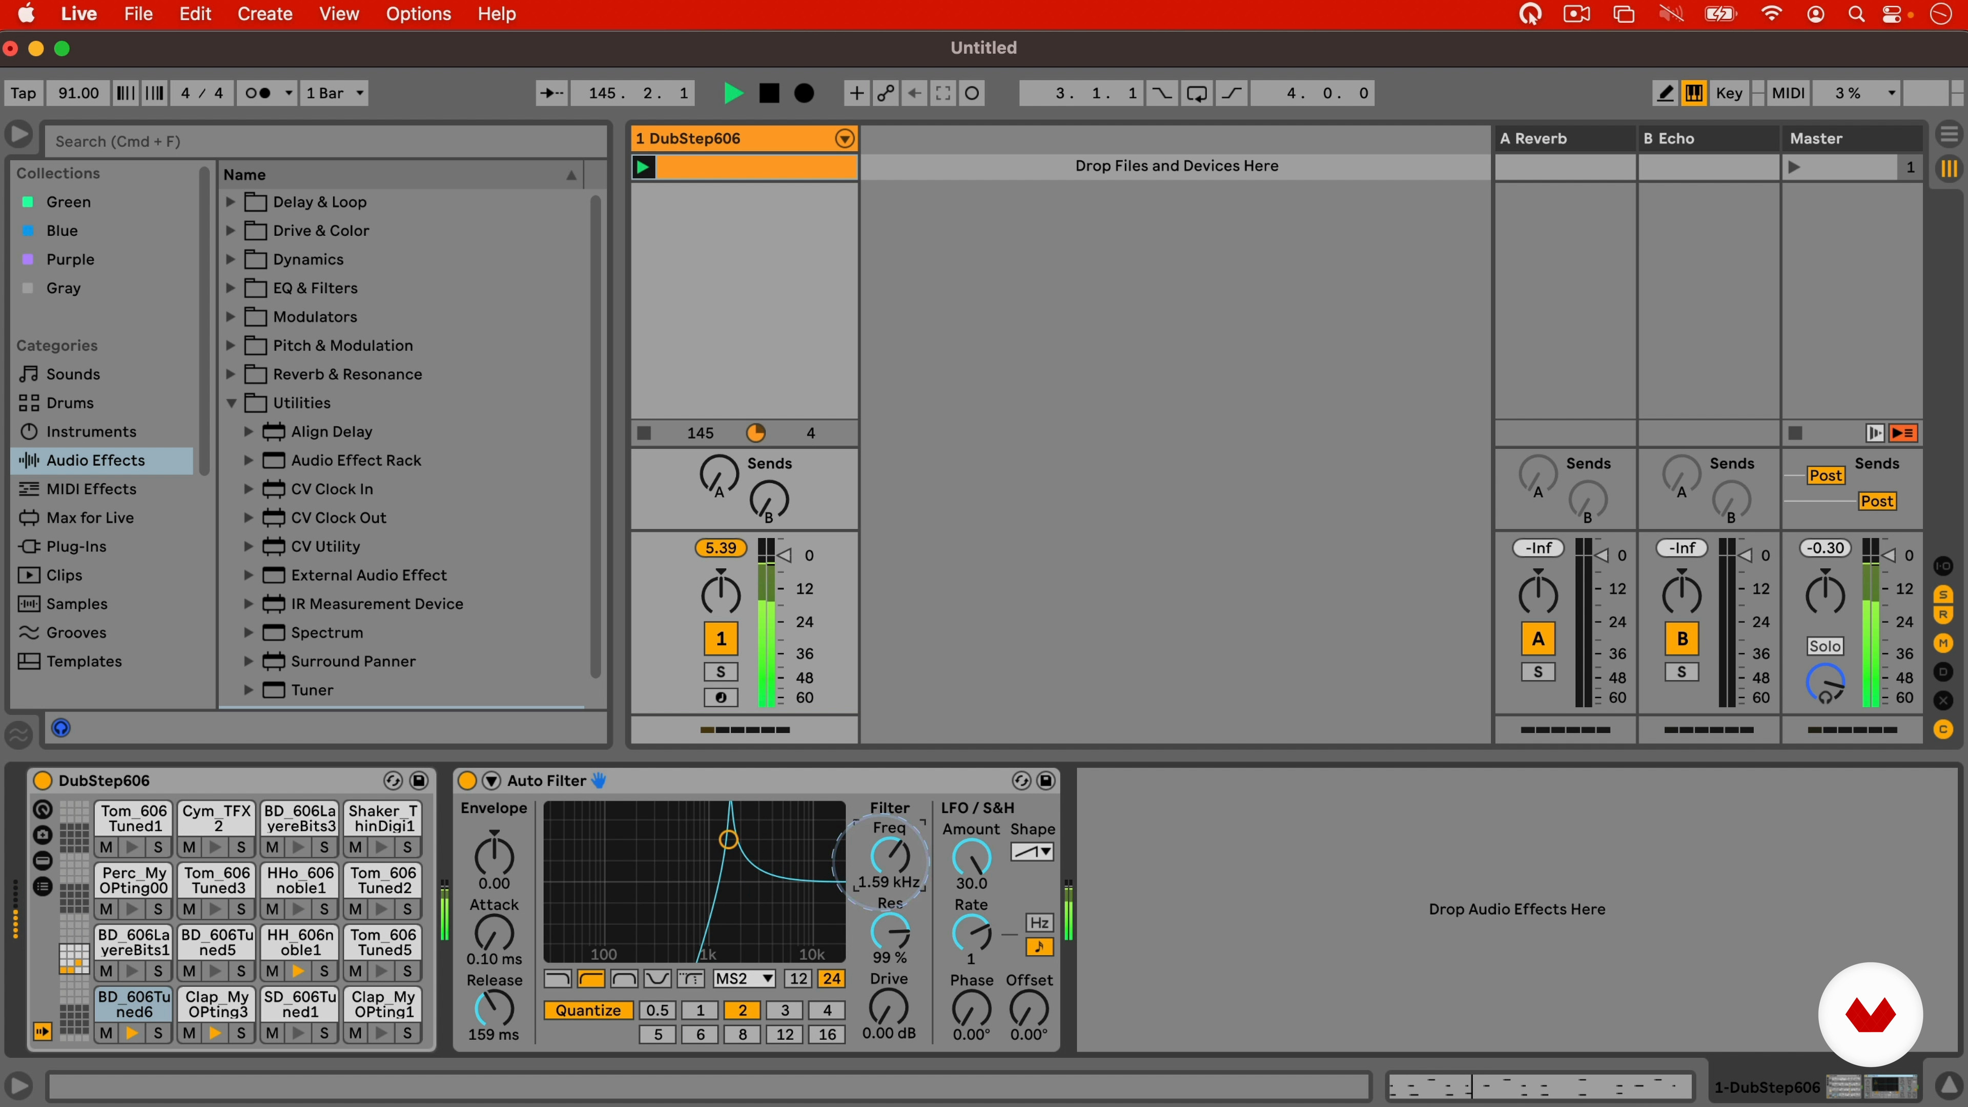This screenshot has width=1968, height=1107.
Task: Toggle Automation Arm
Action: click(886, 93)
